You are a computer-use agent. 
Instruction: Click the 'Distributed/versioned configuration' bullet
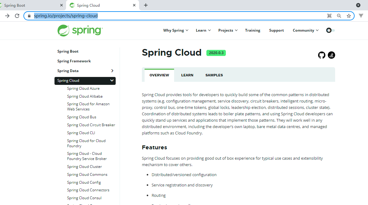[184, 175]
